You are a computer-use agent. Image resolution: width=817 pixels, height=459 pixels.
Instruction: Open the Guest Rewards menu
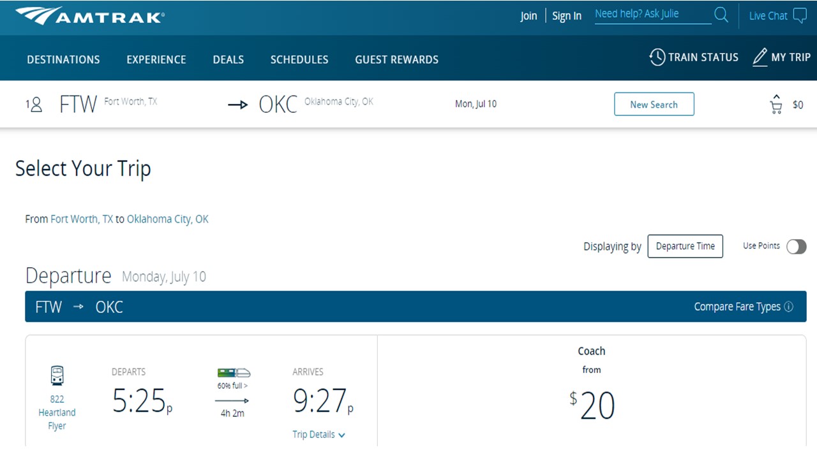[x=397, y=59]
